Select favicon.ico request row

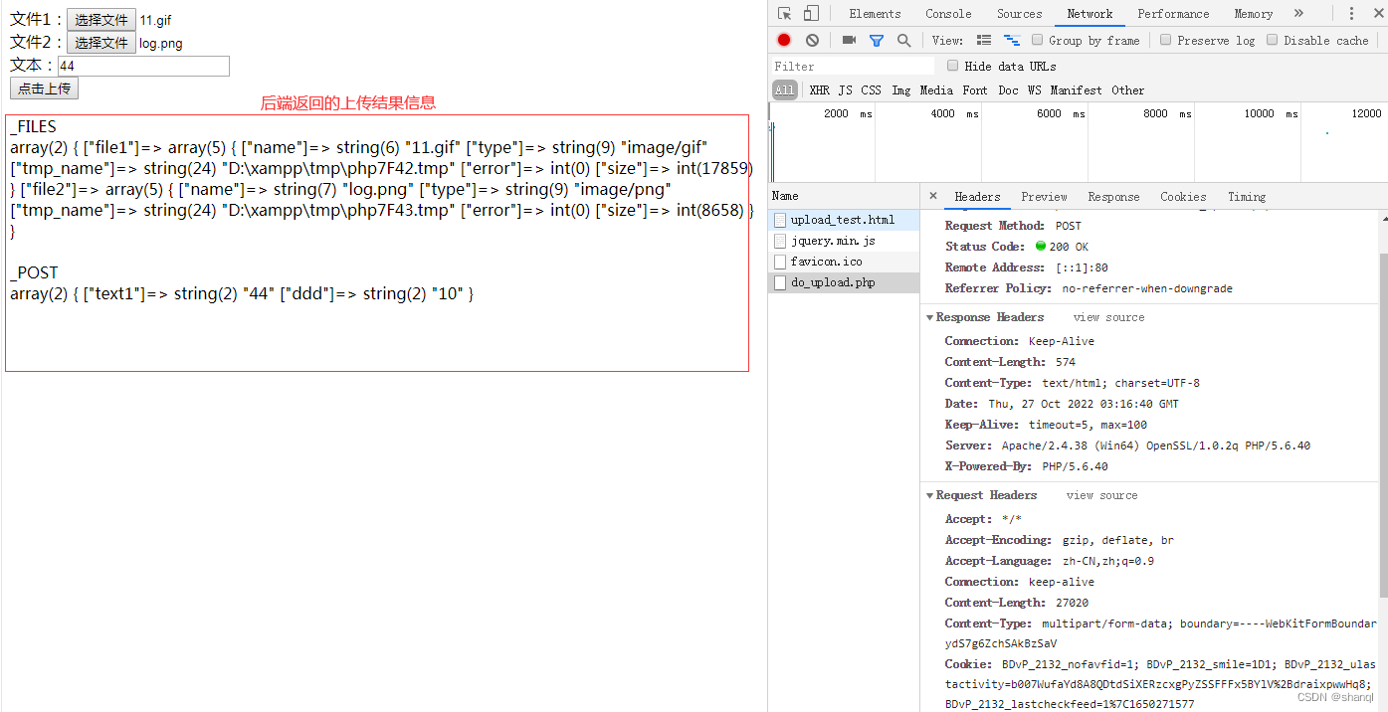pos(844,262)
